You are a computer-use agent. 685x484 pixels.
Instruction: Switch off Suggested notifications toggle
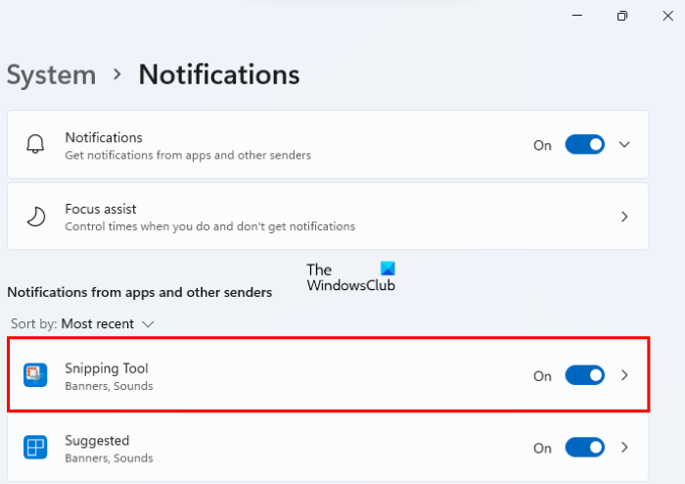[584, 448]
